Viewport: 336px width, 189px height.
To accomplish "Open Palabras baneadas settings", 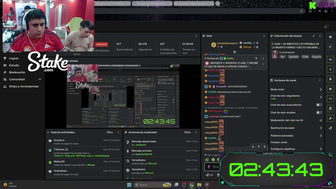I will [x=296, y=136].
